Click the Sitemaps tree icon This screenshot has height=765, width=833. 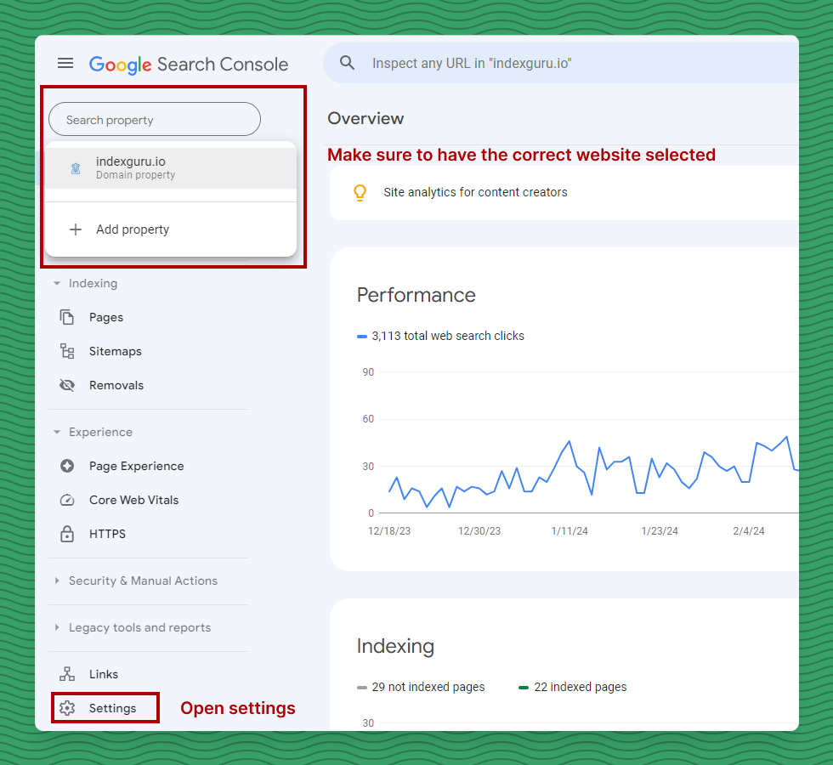pyautogui.click(x=67, y=351)
